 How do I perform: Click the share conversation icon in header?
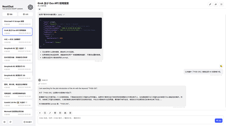point(216,4)
